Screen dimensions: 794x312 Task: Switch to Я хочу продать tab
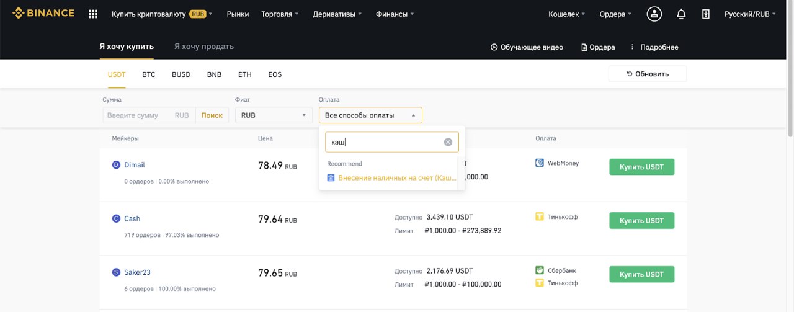pos(204,47)
